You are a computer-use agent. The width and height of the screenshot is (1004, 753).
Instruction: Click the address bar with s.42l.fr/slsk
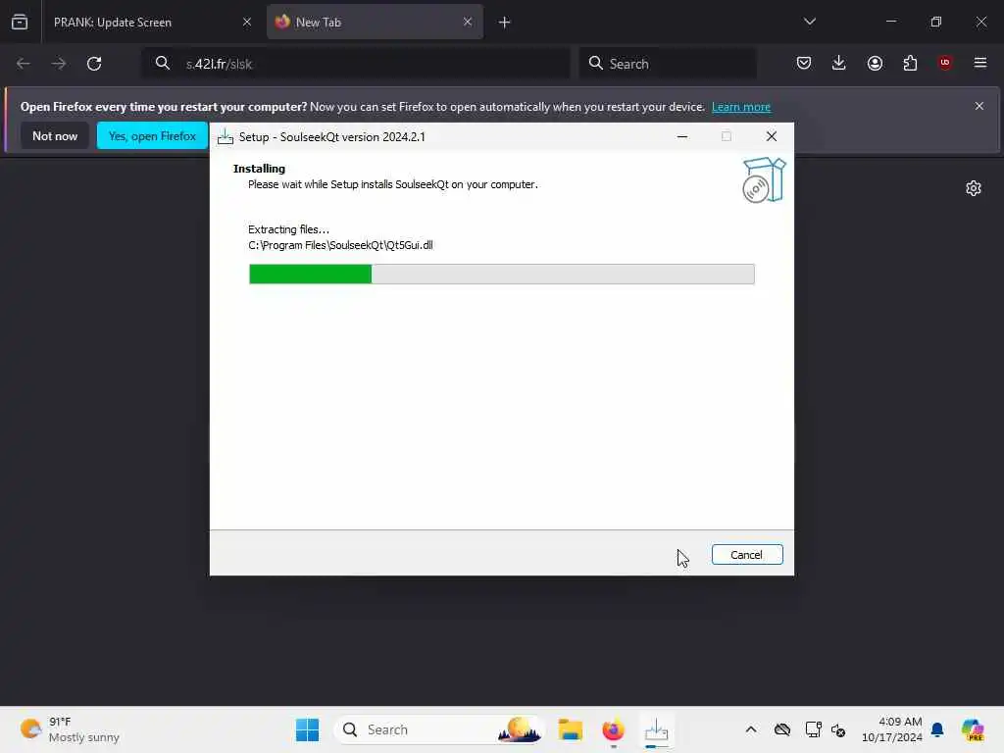[x=356, y=64]
